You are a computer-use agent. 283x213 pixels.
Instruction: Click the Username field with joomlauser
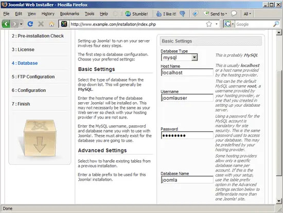point(187,98)
